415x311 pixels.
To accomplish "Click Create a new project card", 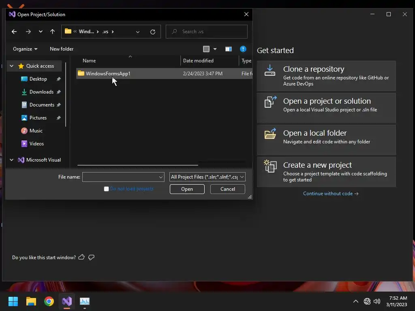I will click(326, 172).
